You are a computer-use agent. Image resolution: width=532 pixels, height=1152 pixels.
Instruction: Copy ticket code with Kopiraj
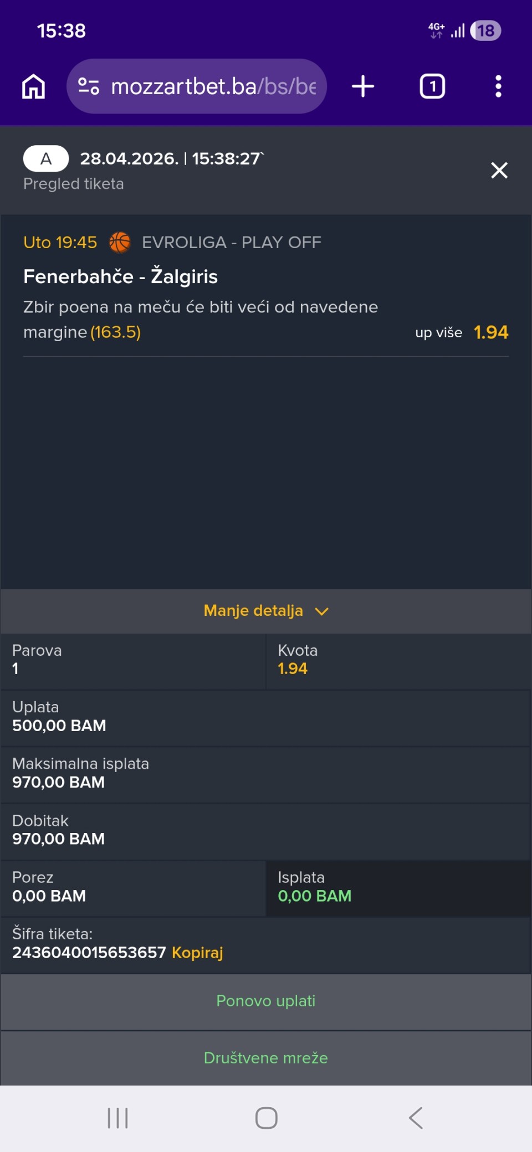197,953
